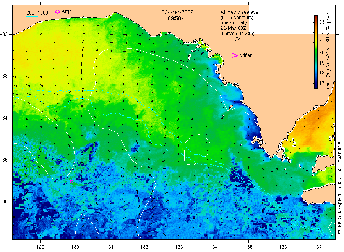Click the 20 label on temperature scale
The width and height of the screenshot is (344, 252).
coord(321,52)
